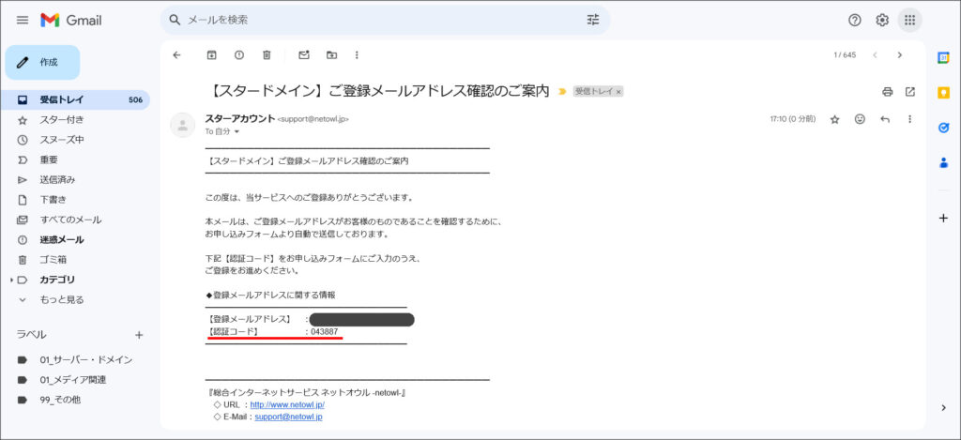Open the http://www.netowl.jp/ link
Screen dimensions: 961x440
click(287, 405)
